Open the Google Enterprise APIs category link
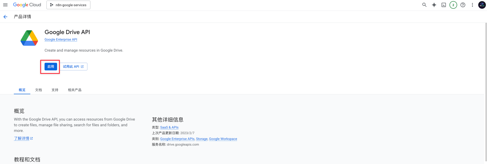The width and height of the screenshot is (487, 164). pos(177,139)
